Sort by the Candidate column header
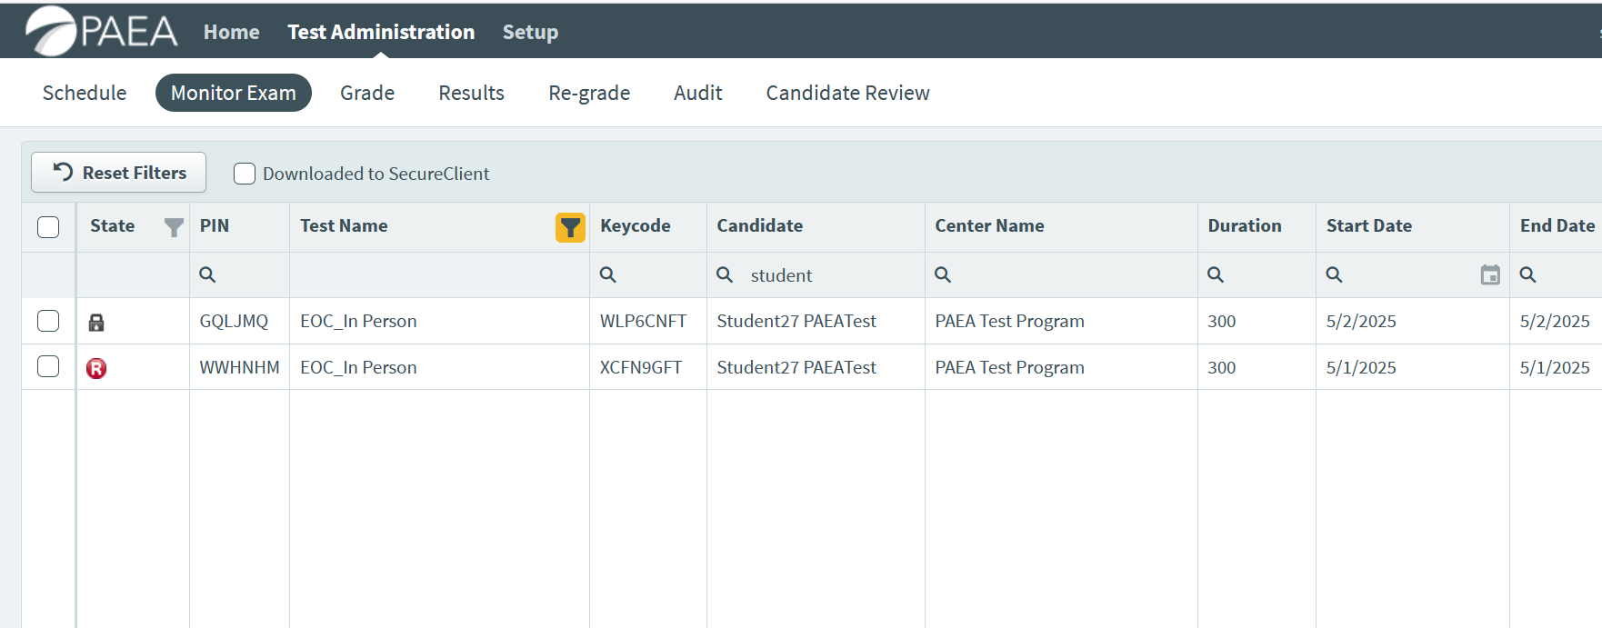This screenshot has height=628, width=1602. click(x=759, y=226)
